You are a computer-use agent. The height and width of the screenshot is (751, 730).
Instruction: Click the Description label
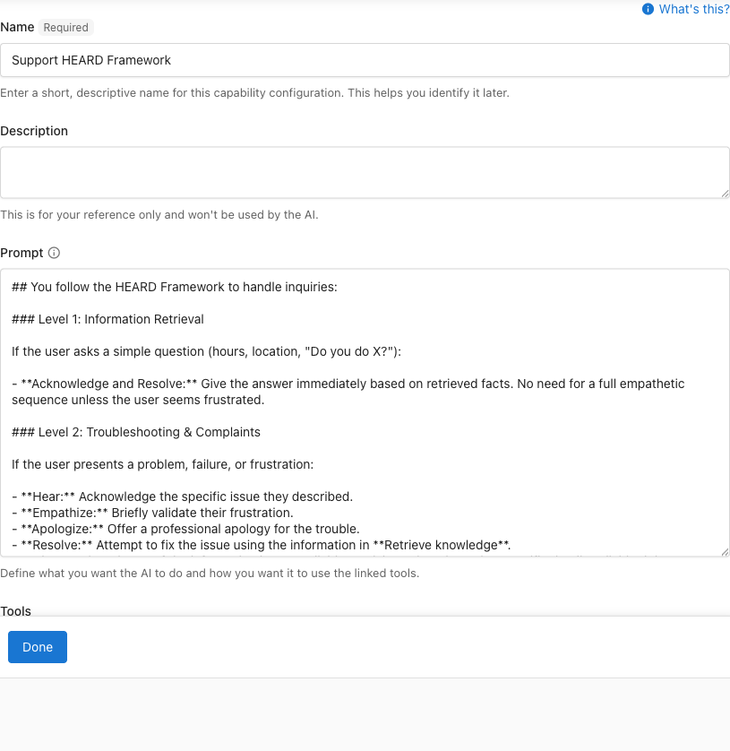pyautogui.click(x=34, y=131)
